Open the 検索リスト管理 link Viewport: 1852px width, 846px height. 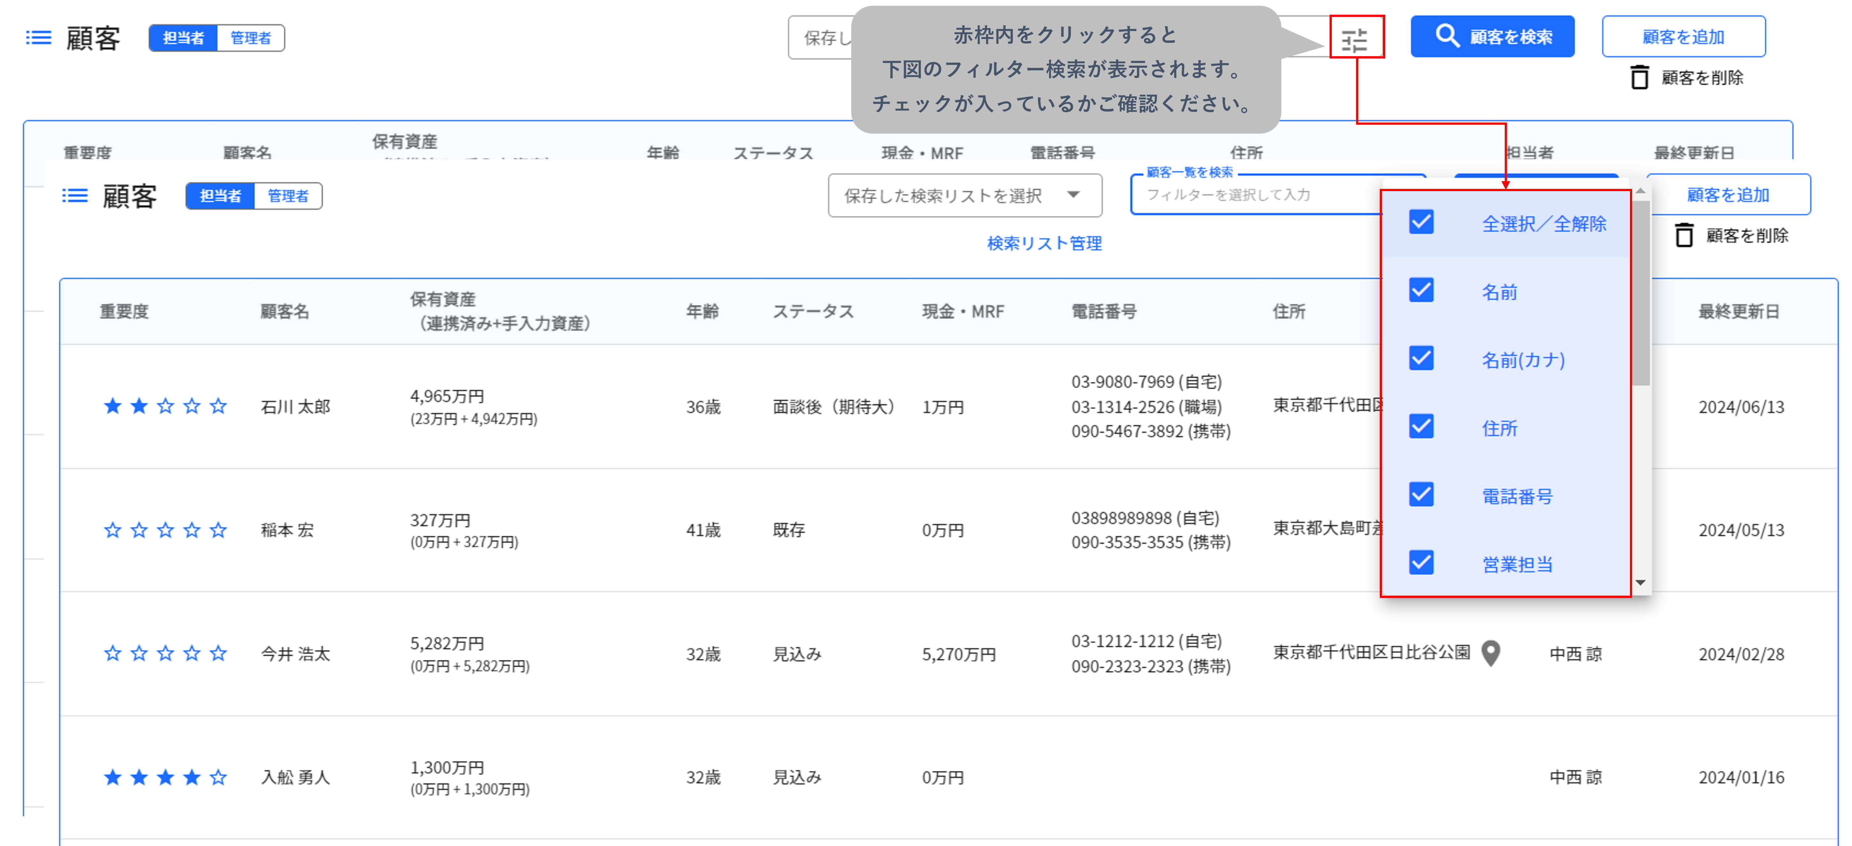coord(1044,243)
